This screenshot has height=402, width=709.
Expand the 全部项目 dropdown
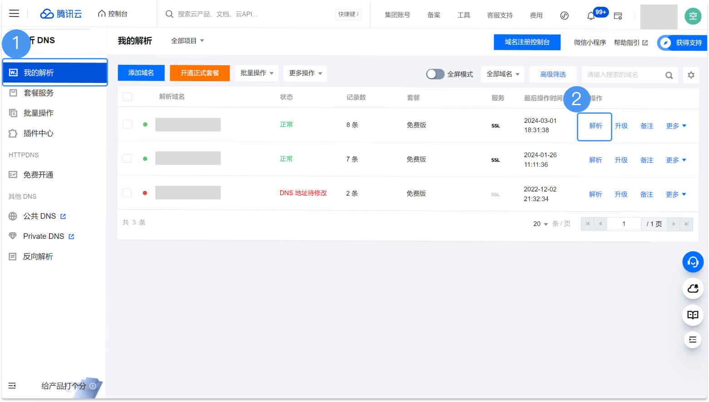coord(187,41)
